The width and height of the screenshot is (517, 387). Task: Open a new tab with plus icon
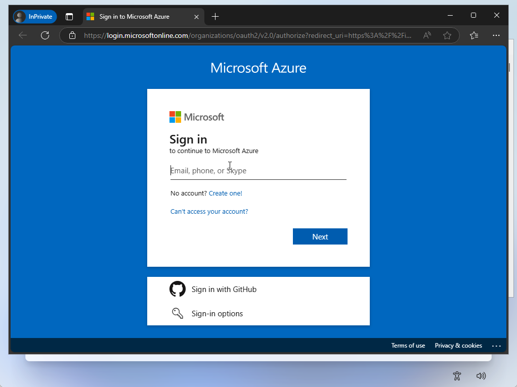pyautogui.click(x=215, y=17)
